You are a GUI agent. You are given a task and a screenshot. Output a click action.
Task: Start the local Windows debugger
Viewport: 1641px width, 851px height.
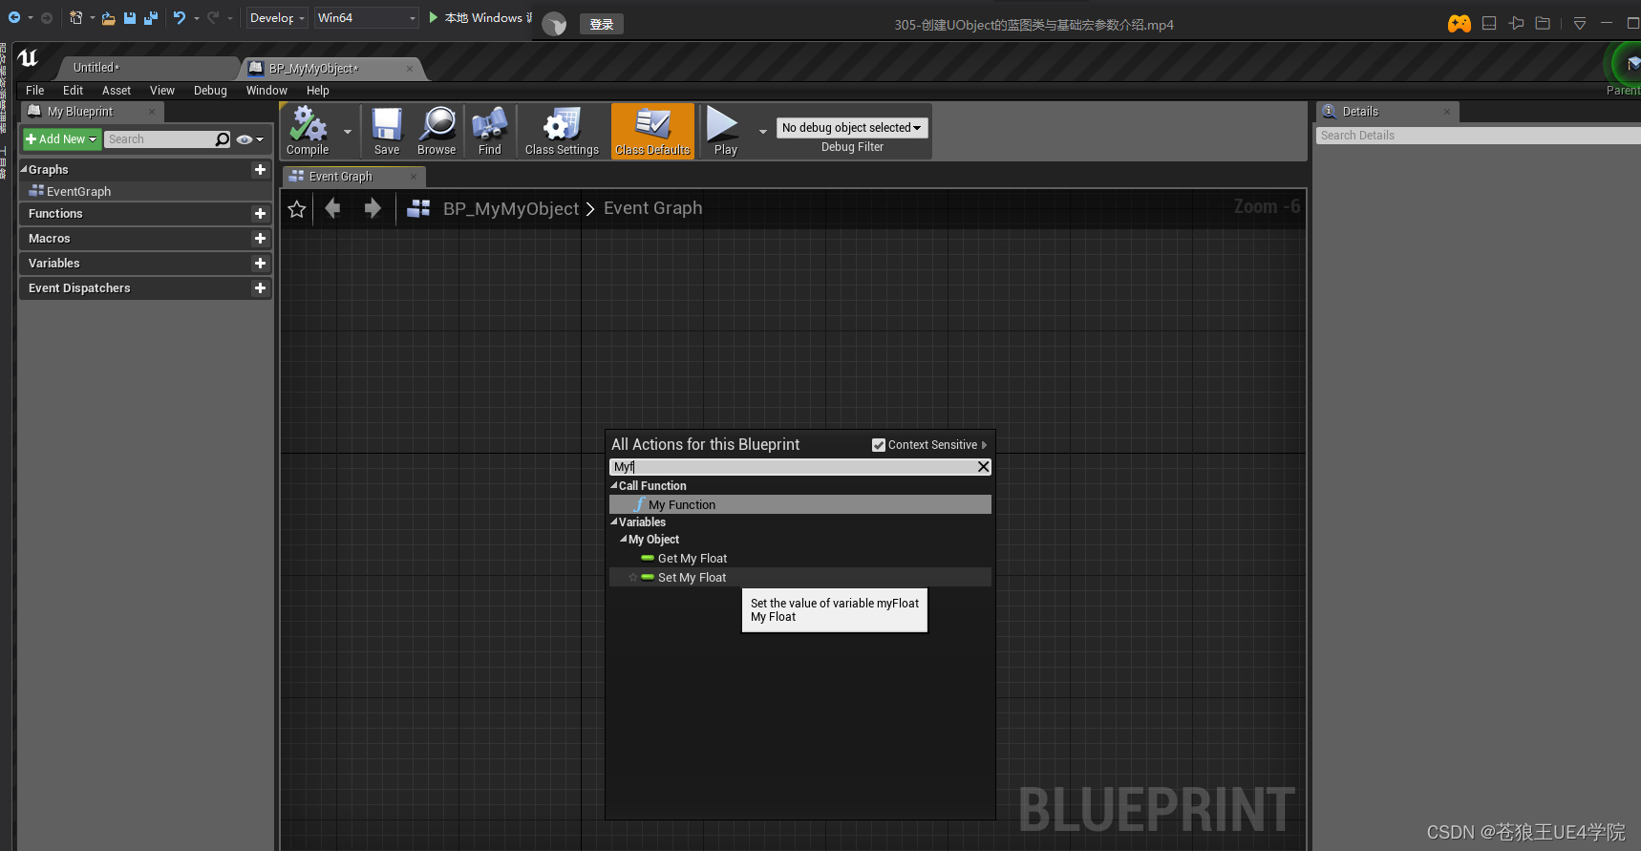480,17
